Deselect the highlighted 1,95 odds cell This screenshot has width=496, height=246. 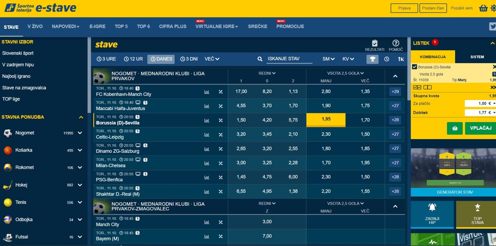[326, 119]
